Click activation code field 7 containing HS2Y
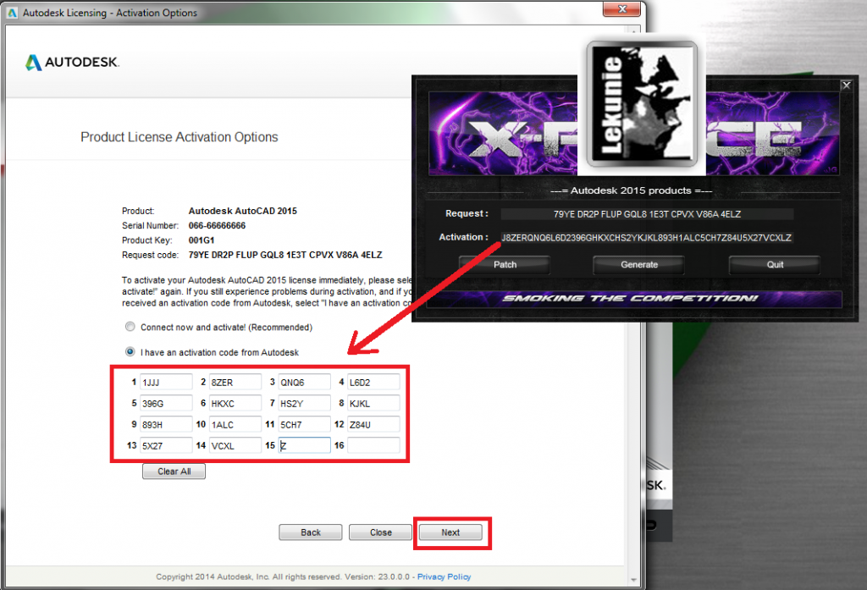The height and width of the screenshot is (590, 867). tap(304, 403)
